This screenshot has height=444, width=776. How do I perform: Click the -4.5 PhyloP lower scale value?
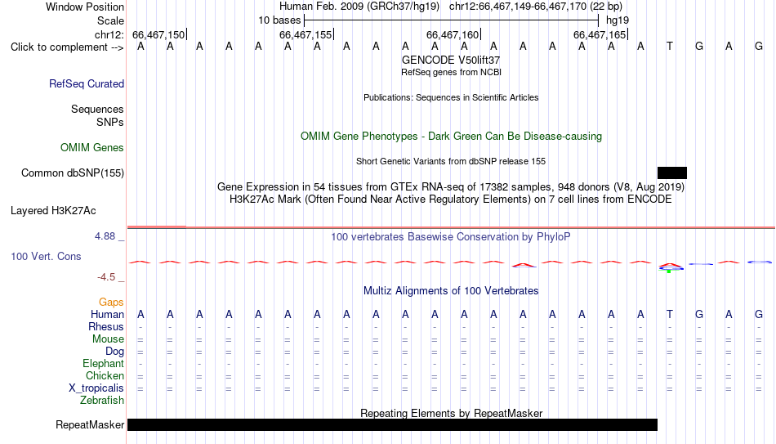[106, 277]
